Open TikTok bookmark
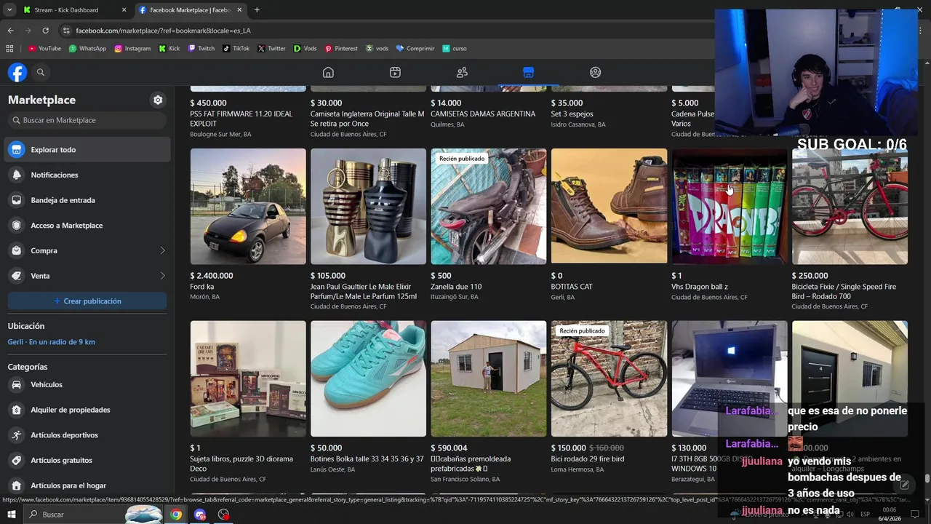931x524 pixels. click(236, 49)
